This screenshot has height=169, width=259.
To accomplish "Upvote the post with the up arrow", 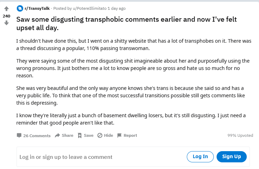I will point(6,9).
